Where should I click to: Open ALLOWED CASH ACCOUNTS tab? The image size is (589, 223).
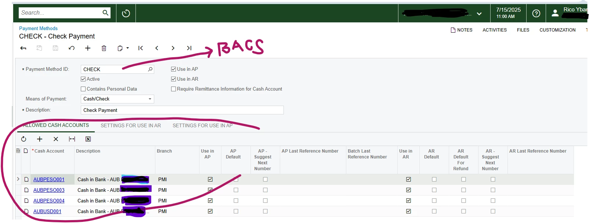click(56, 125)
